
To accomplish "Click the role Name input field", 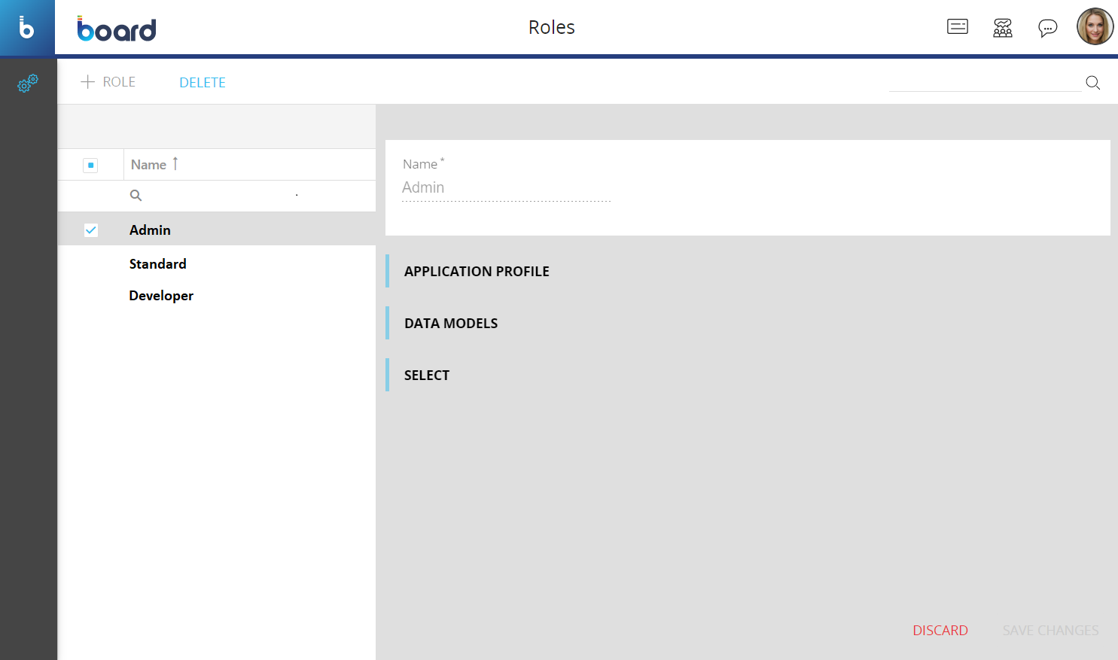I will click(506, 188).
